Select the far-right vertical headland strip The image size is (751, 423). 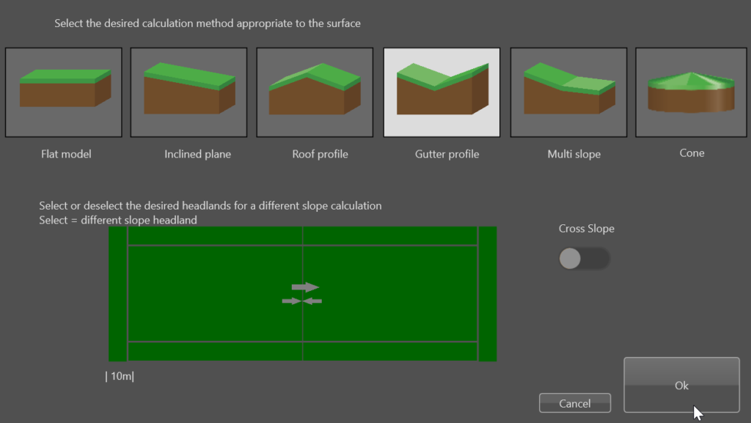[488, 293]
